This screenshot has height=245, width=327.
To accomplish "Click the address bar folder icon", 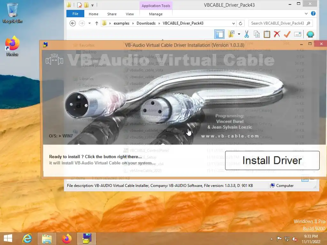I will (104, 23).
